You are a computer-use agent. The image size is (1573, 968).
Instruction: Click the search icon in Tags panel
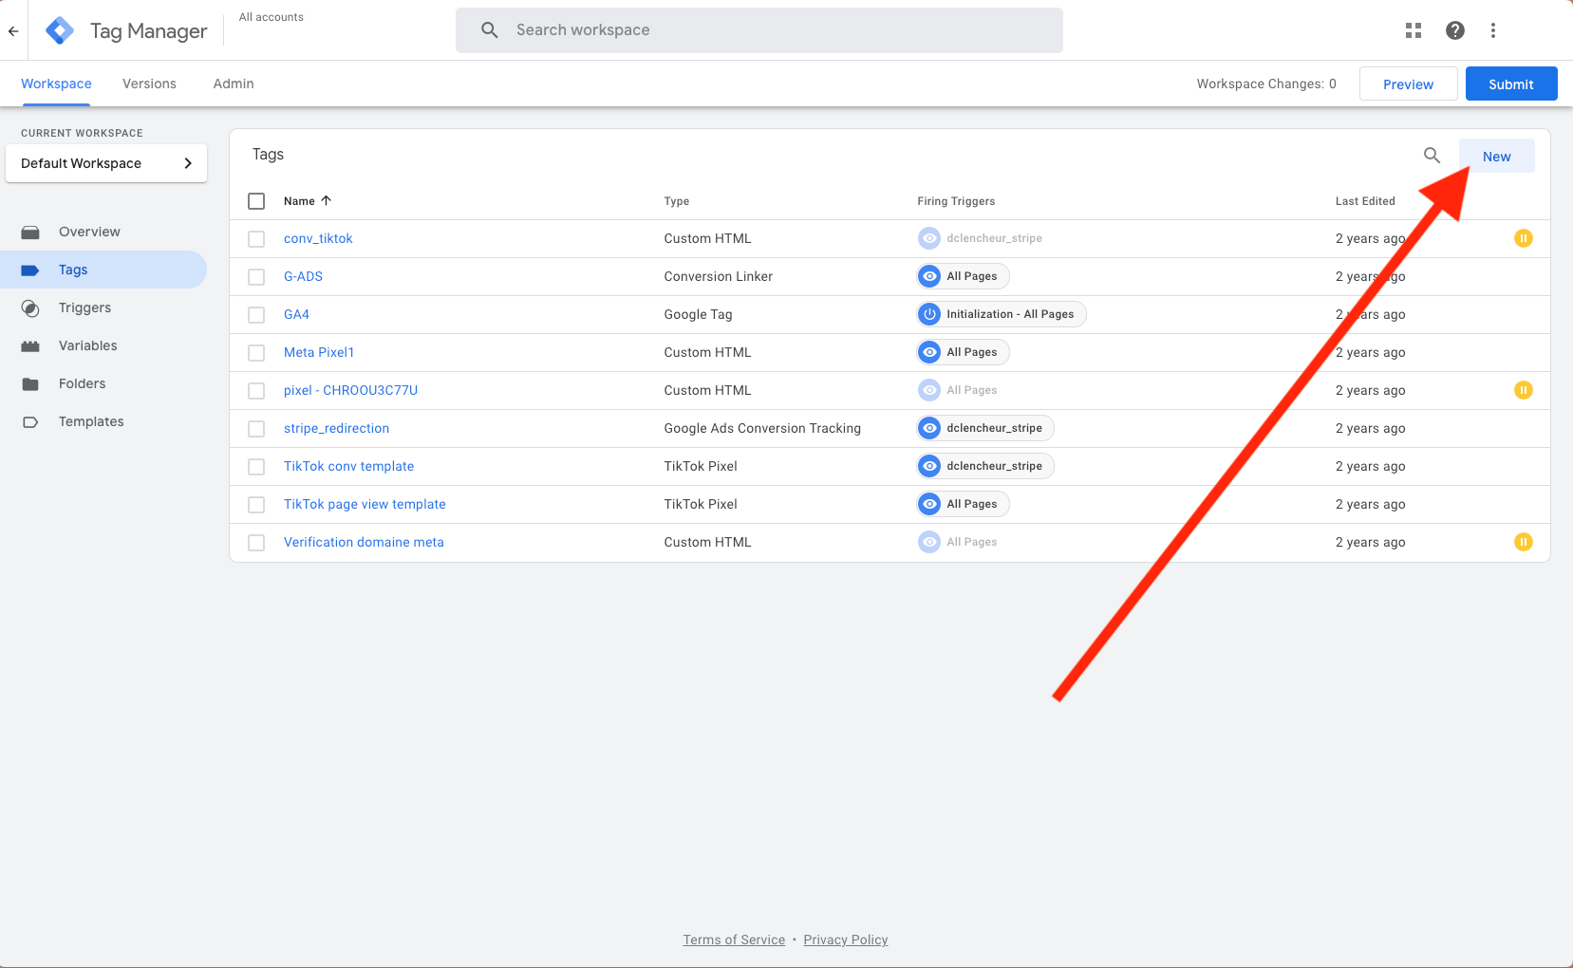1432,156
